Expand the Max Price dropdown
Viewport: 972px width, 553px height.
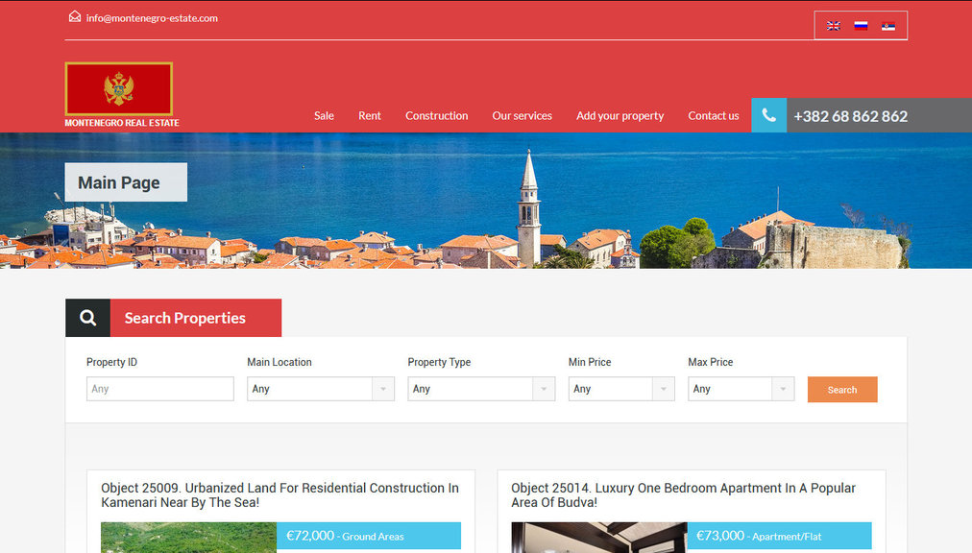tap(741, 389)
